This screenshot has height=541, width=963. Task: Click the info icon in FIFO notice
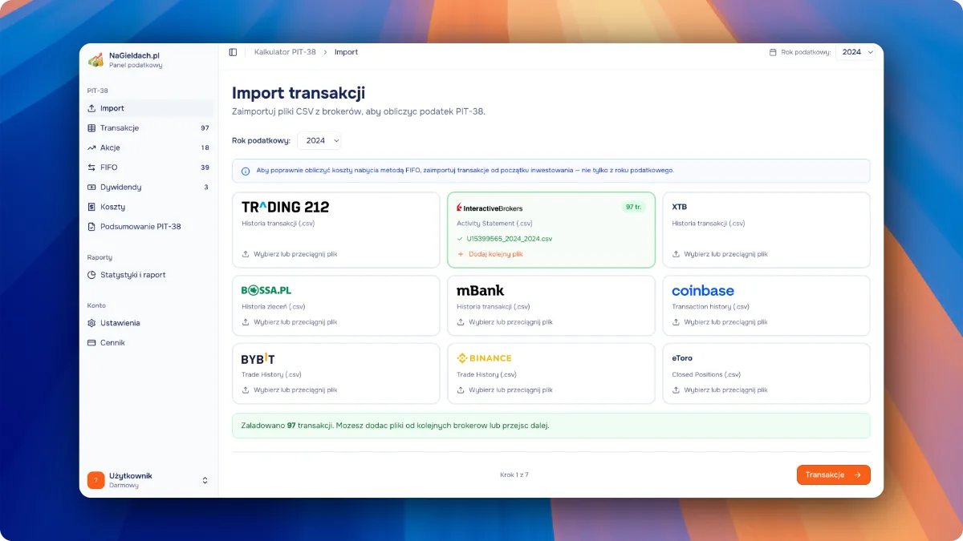[246, 171]
